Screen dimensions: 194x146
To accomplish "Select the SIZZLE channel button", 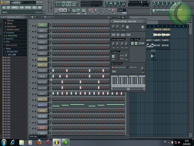I will (42, 128).
